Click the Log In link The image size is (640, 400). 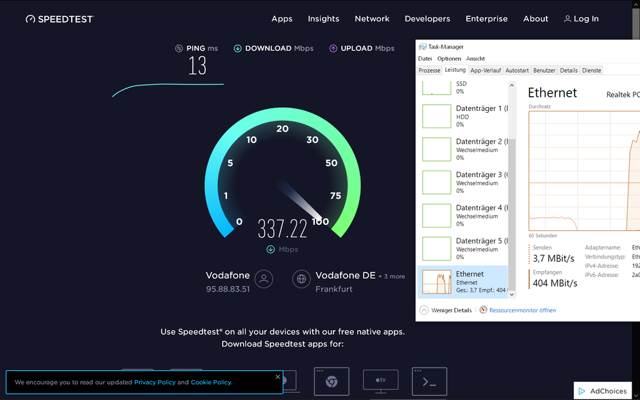click(581, 19)
